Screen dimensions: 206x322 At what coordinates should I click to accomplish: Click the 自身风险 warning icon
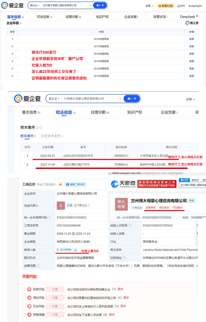(x=29, y=289)
